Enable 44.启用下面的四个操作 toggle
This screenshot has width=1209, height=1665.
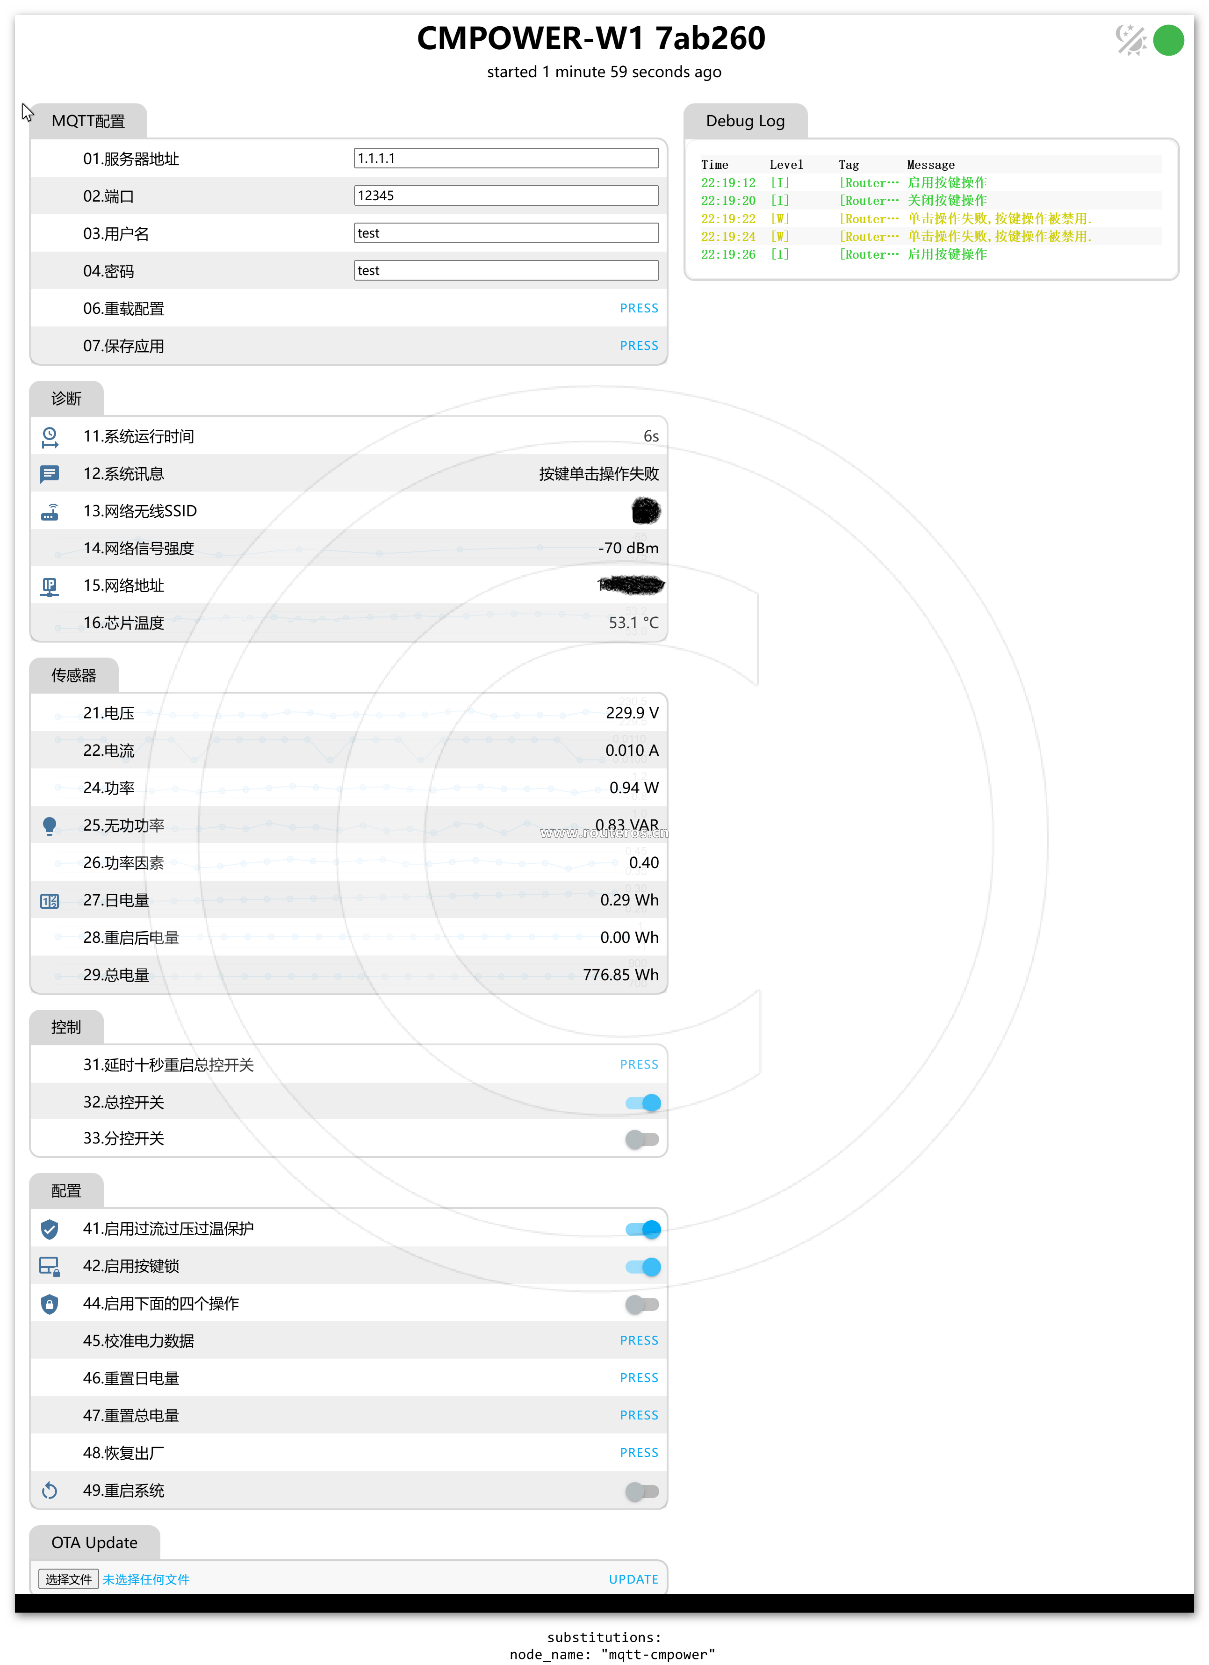pos(642,1304)
